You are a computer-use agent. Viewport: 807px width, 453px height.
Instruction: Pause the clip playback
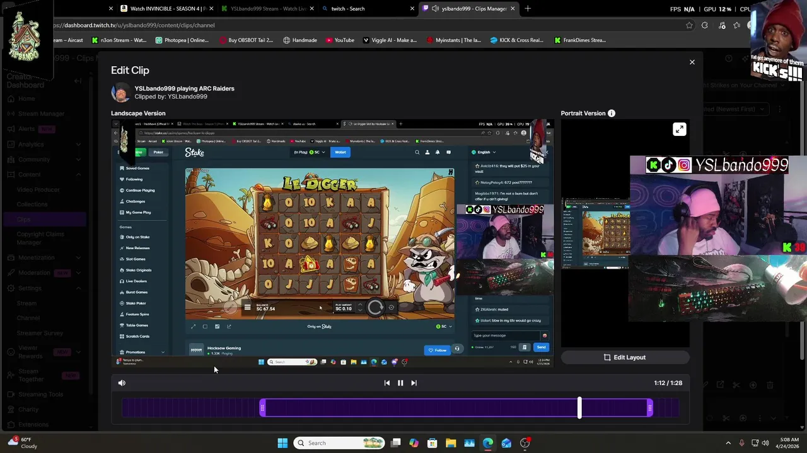(400, 383)
